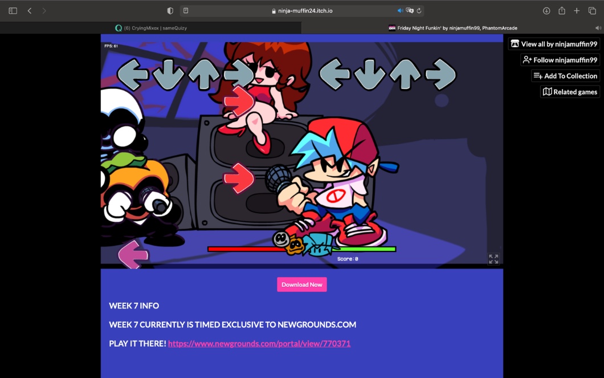Open Add To Collection
604x378 pixels.
point(565,76)
